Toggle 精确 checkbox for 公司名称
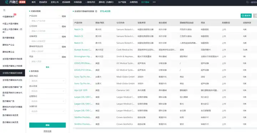257x133 pixels. point(60,26)
